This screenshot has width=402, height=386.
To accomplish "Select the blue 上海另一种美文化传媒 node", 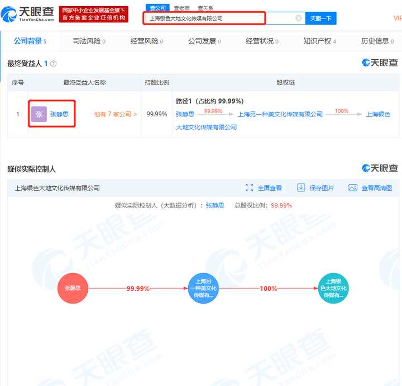I will 203,288.
